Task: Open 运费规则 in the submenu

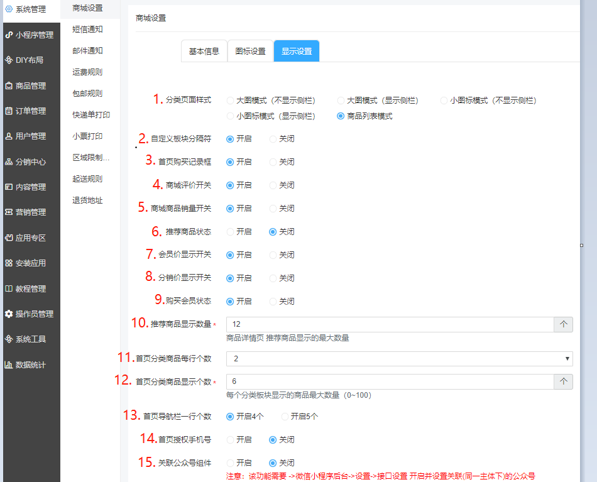Action: [87, 72]
